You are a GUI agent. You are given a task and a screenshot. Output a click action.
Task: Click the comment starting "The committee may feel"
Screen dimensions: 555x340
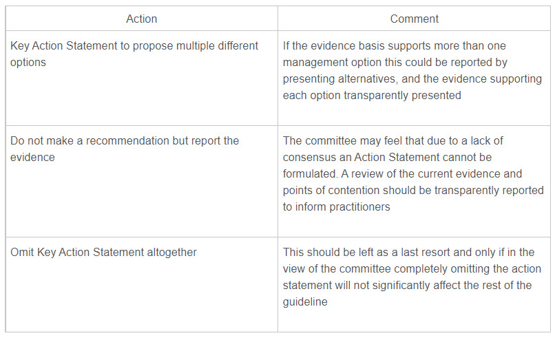pos(412,173)
